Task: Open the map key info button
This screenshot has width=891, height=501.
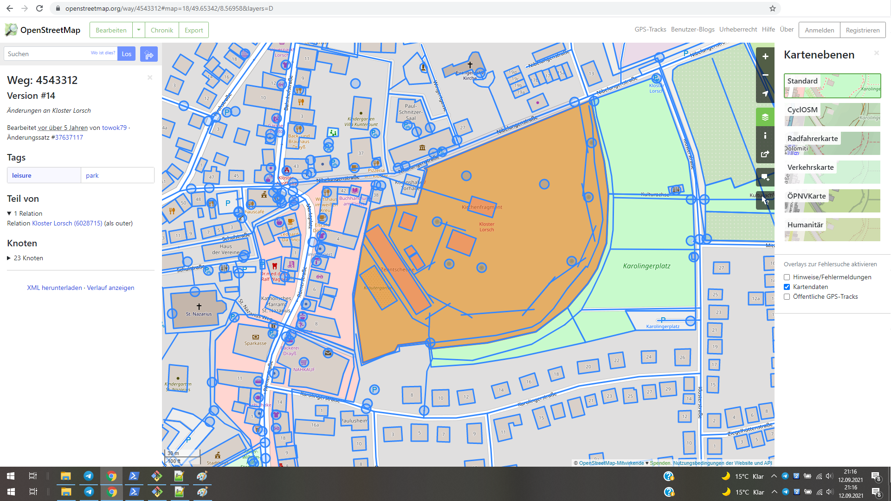Action: point(765,135)
